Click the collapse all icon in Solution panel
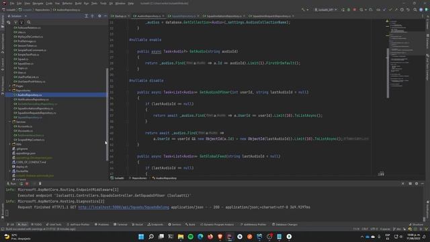 (x=92, y=16)
